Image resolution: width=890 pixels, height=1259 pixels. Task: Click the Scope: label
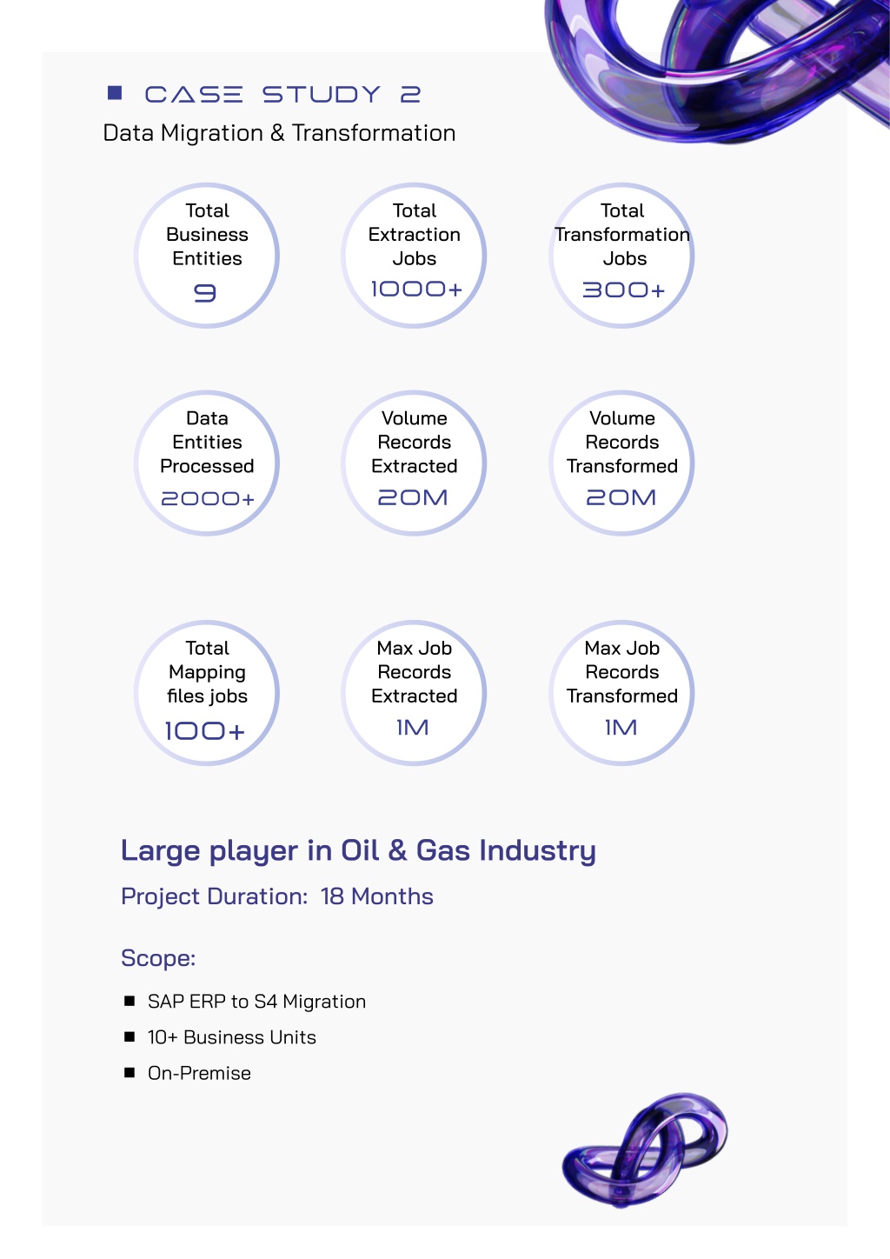click(158, 958)
